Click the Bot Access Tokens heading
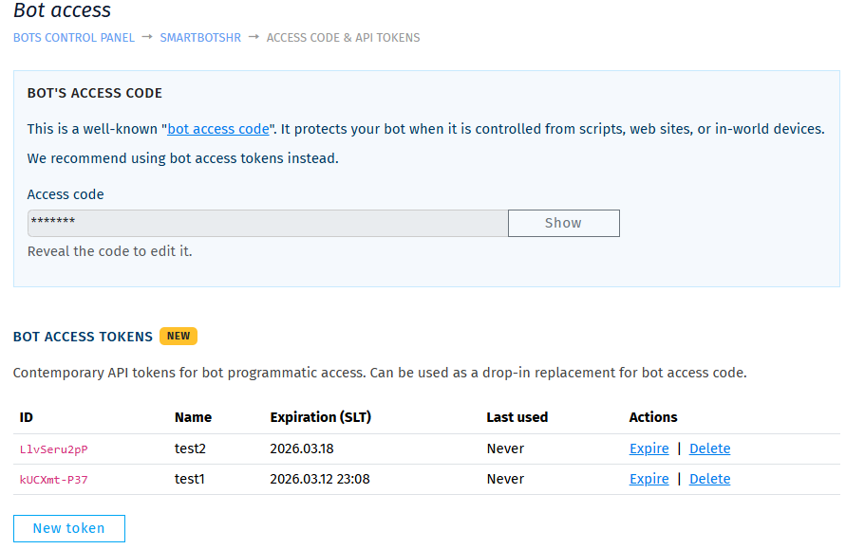Screen dimensions: 846x549 coord(83,337)
